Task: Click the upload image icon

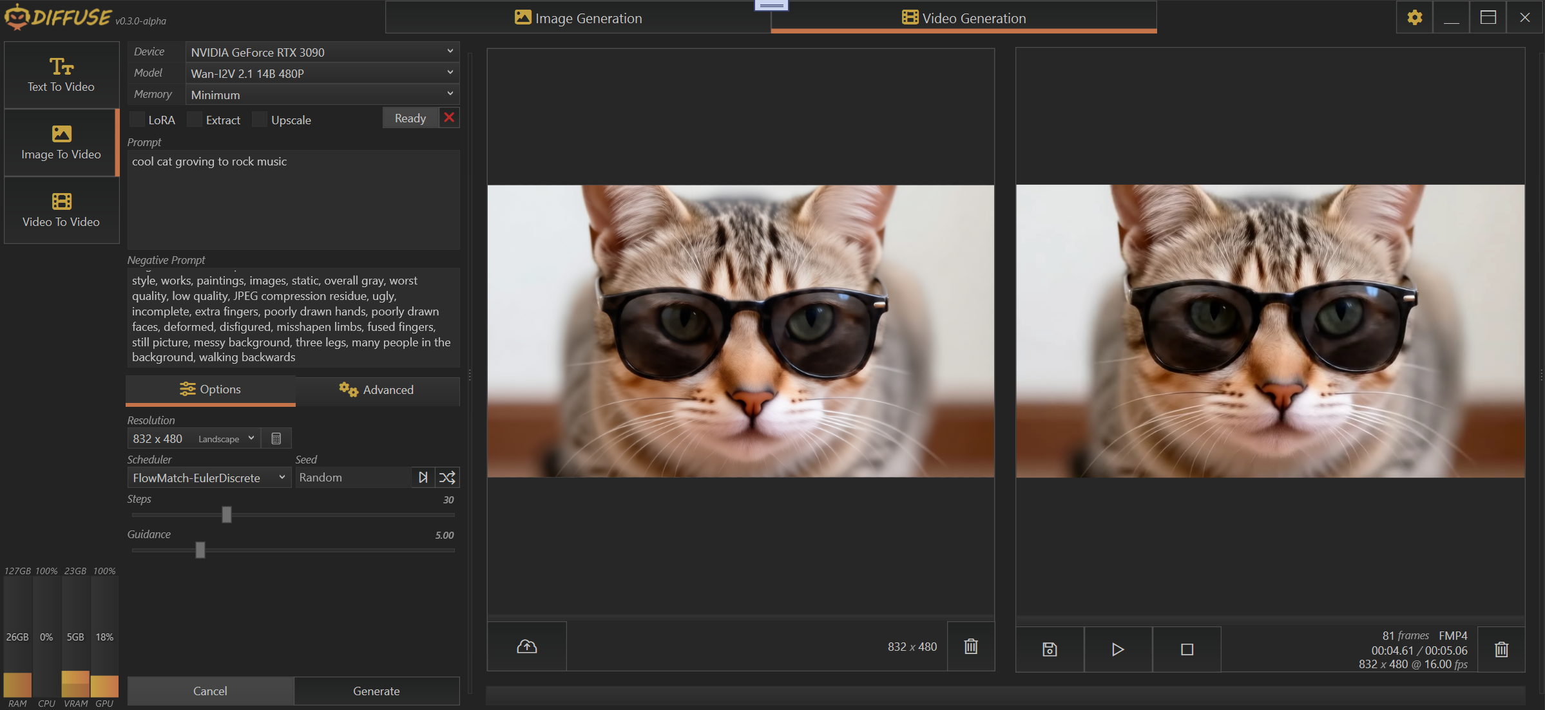Action: (x=526, y=646)
